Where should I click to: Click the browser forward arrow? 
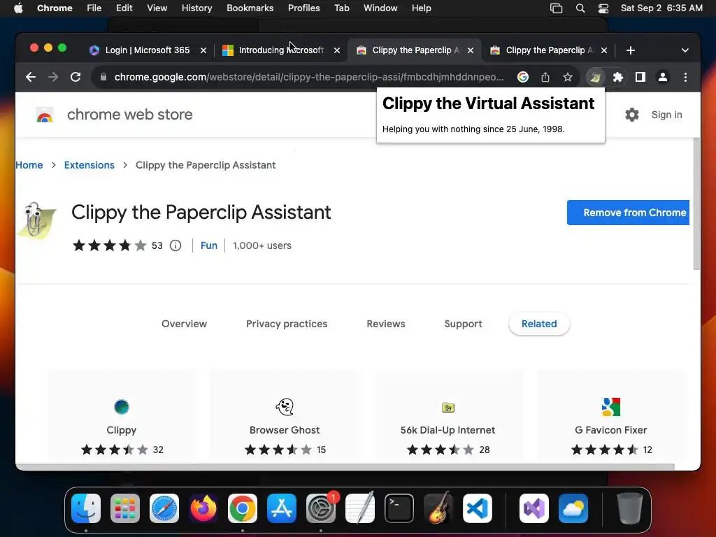53,77
